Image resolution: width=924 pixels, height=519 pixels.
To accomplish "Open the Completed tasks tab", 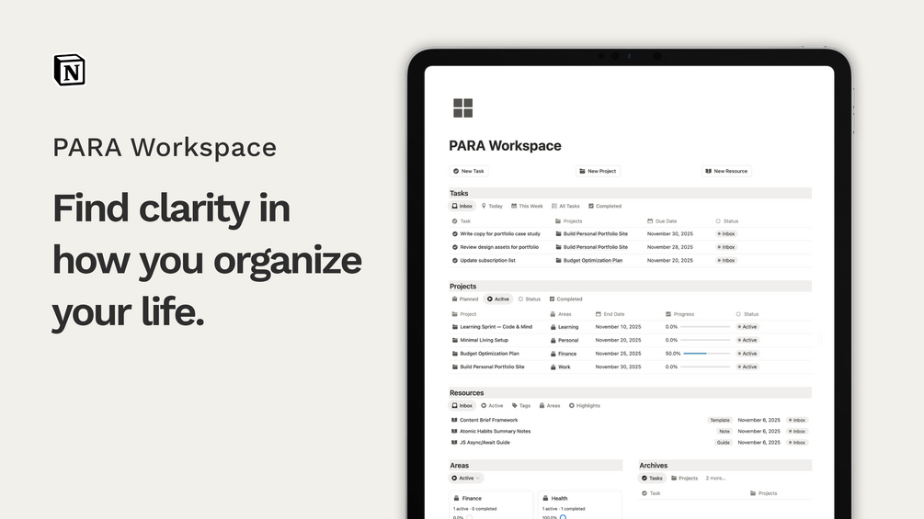I will (605, 206).
